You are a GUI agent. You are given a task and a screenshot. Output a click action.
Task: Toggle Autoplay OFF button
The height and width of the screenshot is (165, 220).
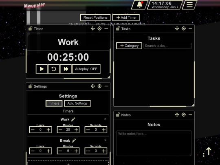click(x=86, y=69)
